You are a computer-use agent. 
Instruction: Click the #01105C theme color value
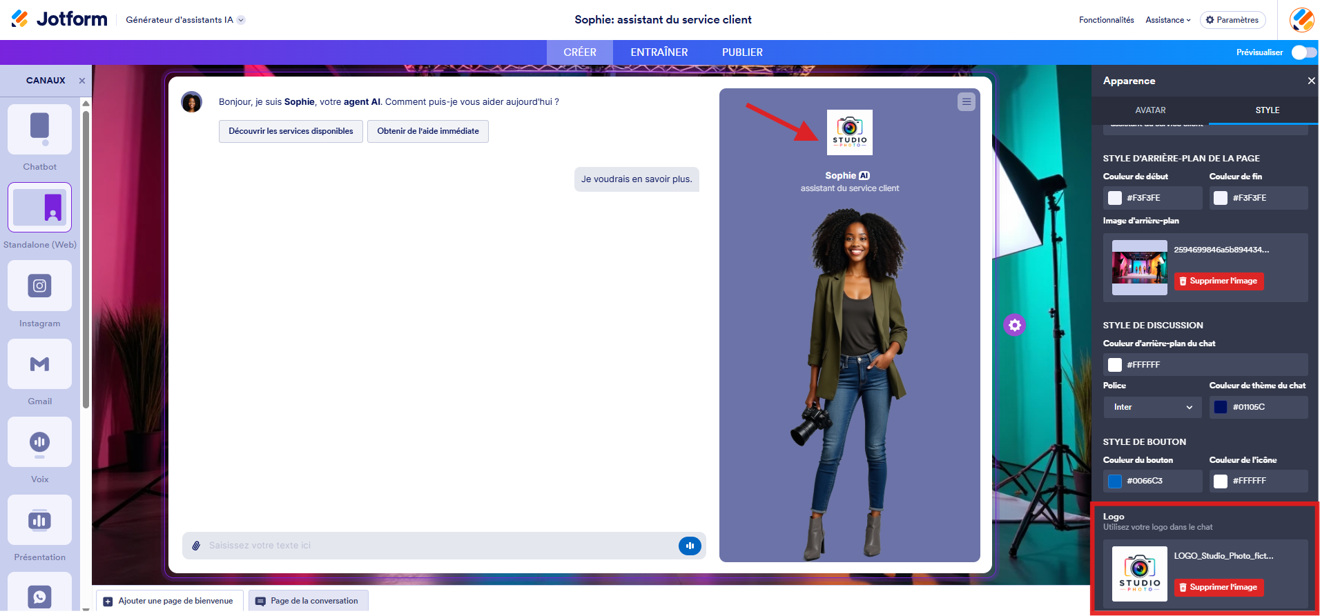click(x=1249, y=407)
